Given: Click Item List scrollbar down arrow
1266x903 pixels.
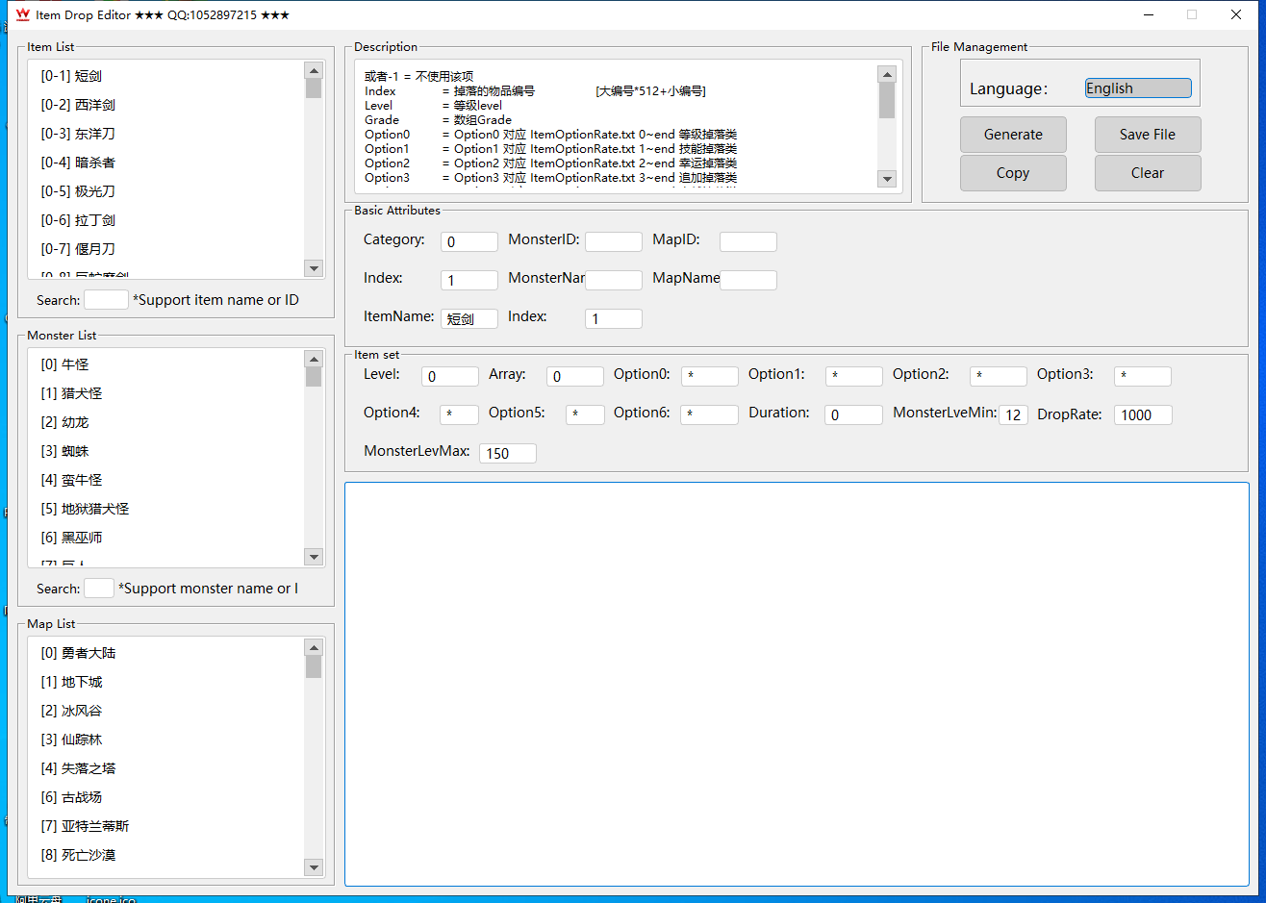Looking at the screenshot, I should (x=314, y=268).
